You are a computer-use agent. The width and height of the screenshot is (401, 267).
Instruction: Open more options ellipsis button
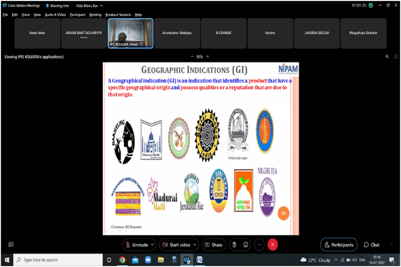(259, 245)
